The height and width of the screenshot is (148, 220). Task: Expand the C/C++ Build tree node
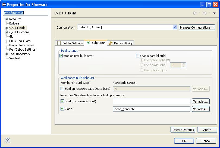pyautogui.click(x=6, y=28)
